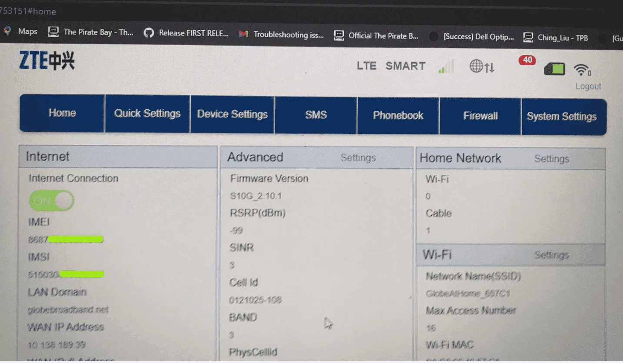Image resolution: width=623 pixels, height=363 pixels.
Task: Open the Firewall tab
Action: (480, 116)
